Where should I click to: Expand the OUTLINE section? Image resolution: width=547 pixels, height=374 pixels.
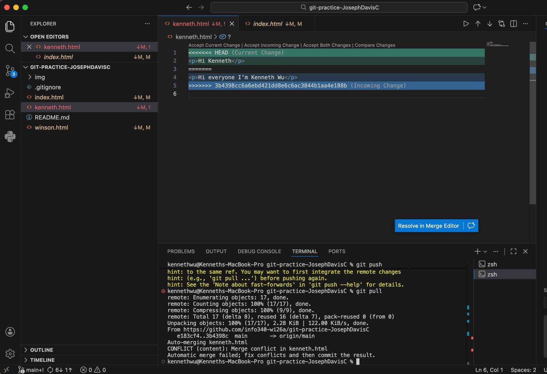click(42, 350)
